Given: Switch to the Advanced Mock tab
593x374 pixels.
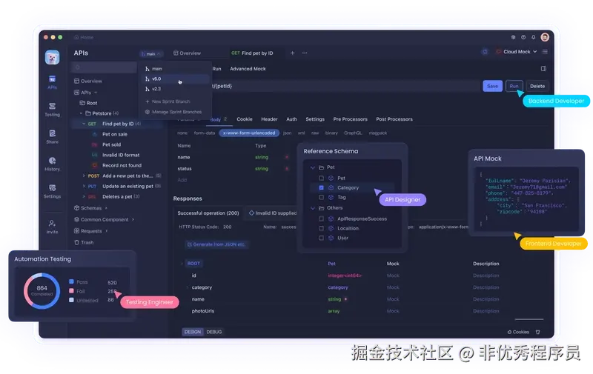Looking at the screenshot, I should (248, 69).
